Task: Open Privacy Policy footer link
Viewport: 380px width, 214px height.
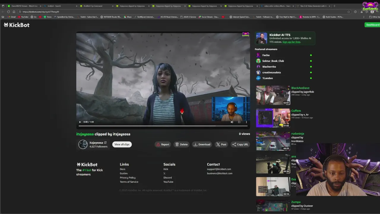Action: pyautogui.click(x=128, y=177)
